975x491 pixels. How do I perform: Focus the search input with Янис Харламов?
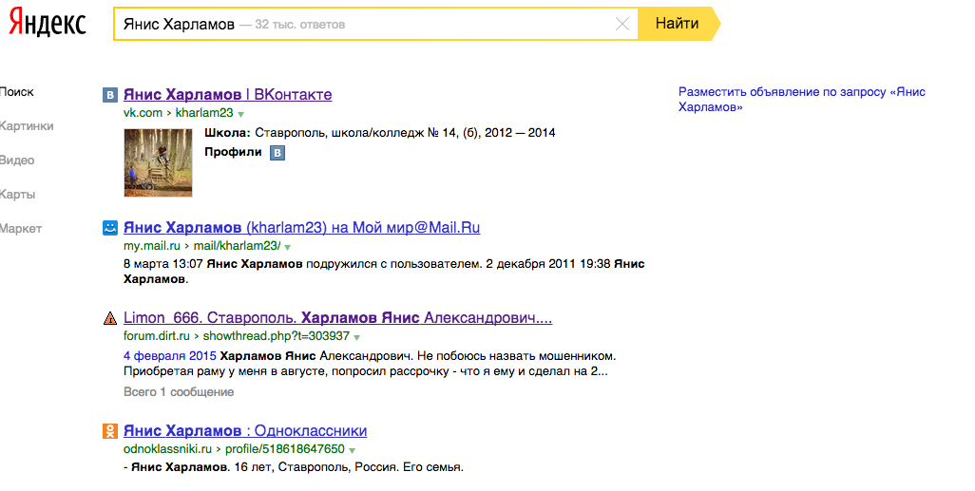pos(375,25)
